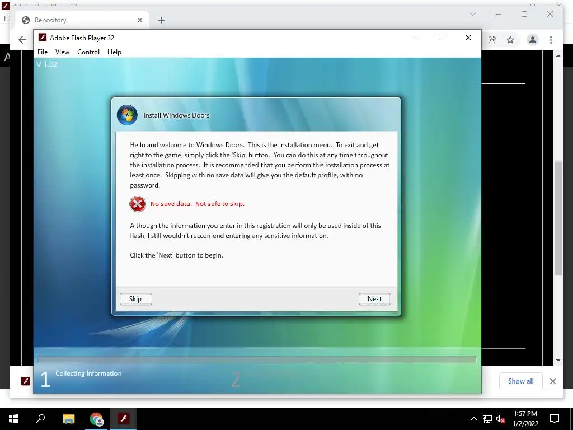This screenshot has width=573, height=430.
Task: Click the 'No save data. Not safe to skip.' text
Action: tap(198, 204)
